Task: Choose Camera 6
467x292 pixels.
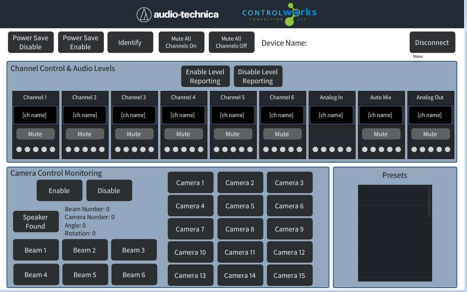Action: (x=289, y=206)
